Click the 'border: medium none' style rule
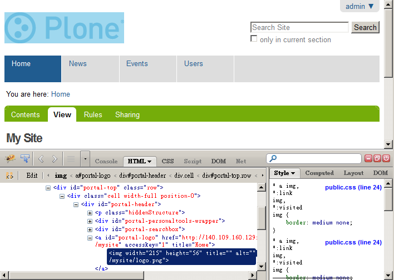Screen dimensions: 394x280 319,223
